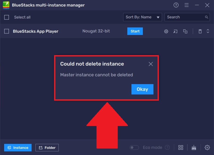This screenshot has width=214, height=155.
Task: Click the instance reorder up-down arrows
Action: pyautogui.click(x=208, y=31)
